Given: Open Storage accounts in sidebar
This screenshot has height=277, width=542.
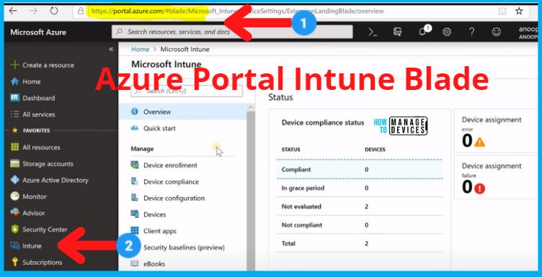Looking at the screenshot, I should pyautogui.click(x=42, y=164).
